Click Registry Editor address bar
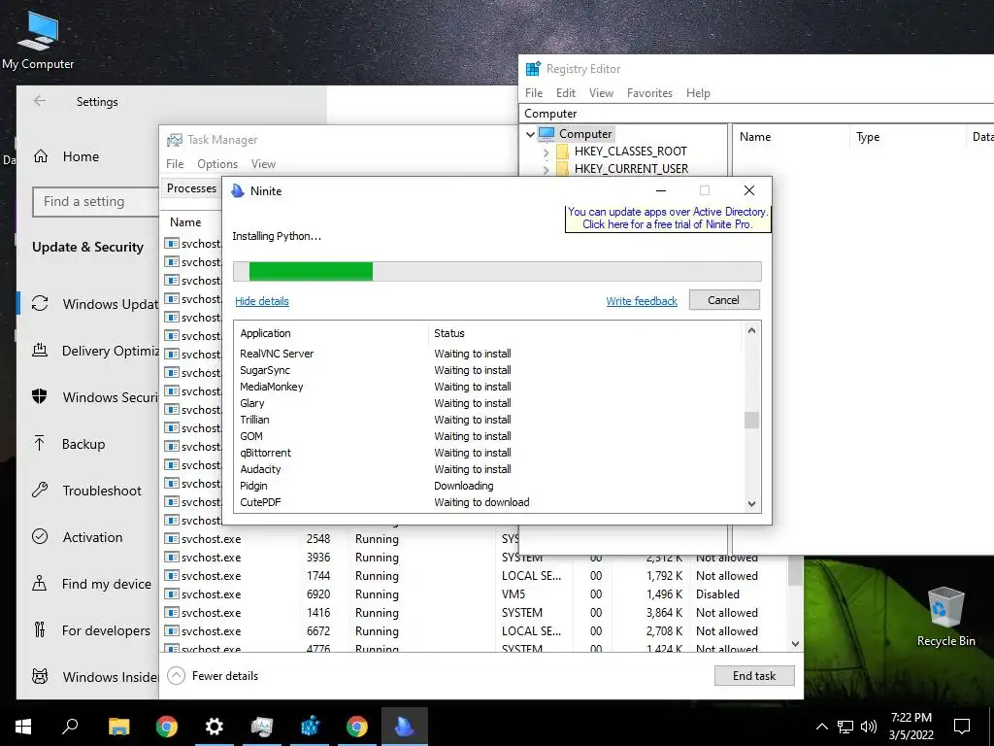Viewport: 994px width, 746px height. 756,114
